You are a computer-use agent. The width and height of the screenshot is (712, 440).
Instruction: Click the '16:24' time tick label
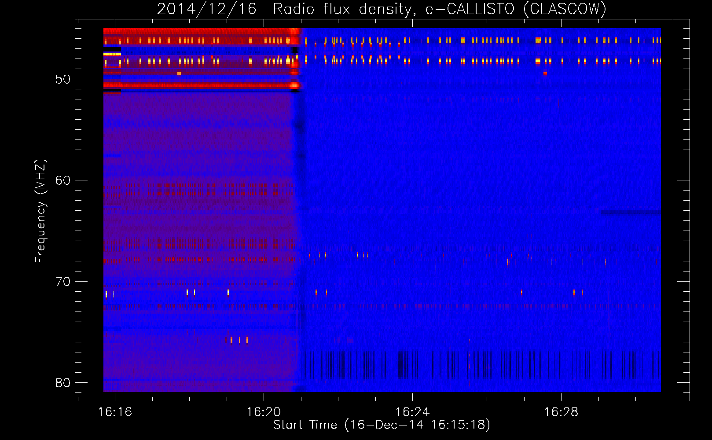[x=412, y=412]
